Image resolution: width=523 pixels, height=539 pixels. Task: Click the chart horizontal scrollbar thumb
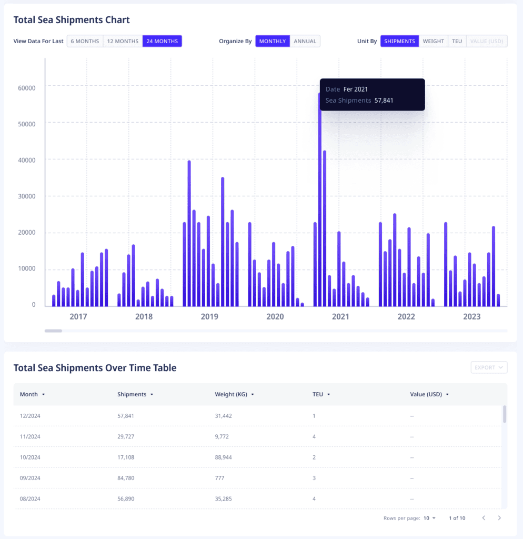(x=53, y=331)
